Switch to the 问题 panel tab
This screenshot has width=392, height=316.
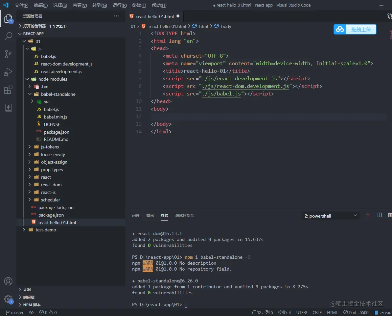pyautogui.click(x=136, y=216)
